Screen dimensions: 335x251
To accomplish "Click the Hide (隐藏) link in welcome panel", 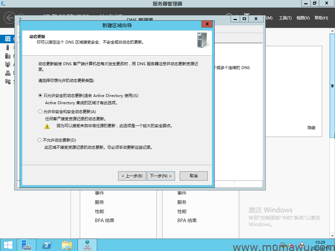I will [311, 128].
